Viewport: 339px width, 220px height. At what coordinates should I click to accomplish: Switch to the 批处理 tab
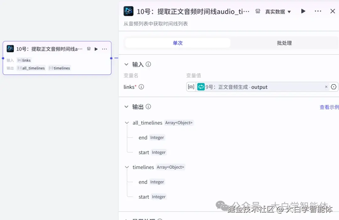tap(284, 43)
